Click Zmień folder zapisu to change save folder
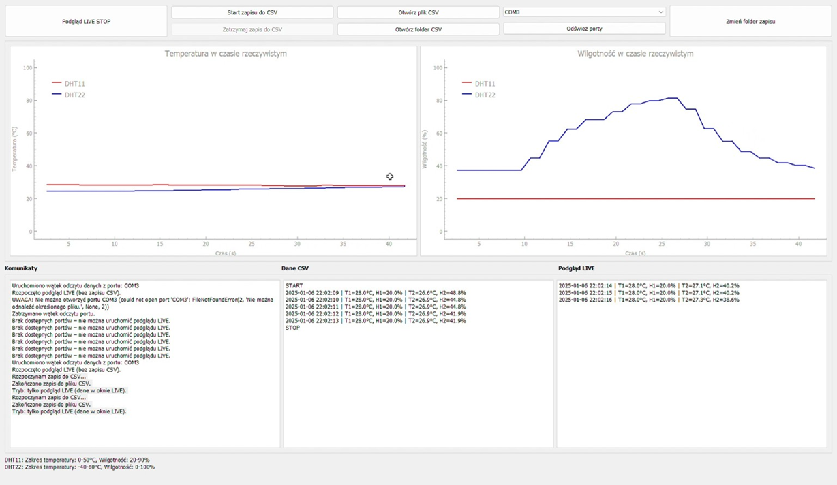837x485 pixels. (750, 22)
